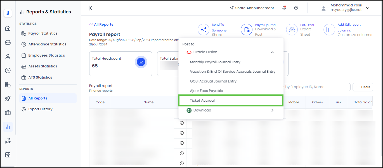Choose Monthly Payroll Journal Entry
Viewport: 383px width, 168px height.
215,62
